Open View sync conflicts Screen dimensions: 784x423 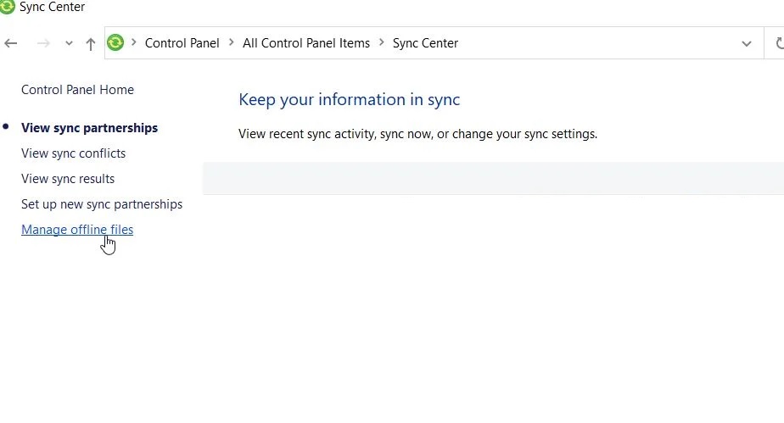click(x=74, y=153)
